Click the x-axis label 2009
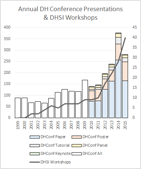This screenshot has height=169, width=141. click(x=85, y=125)
